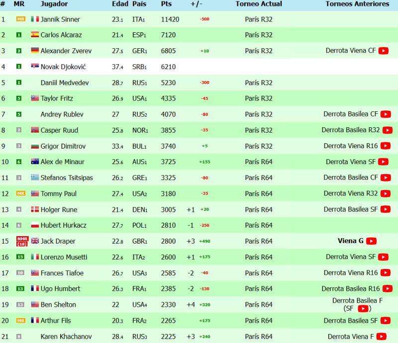Sort by the País column header
The height and width of the screenshot is (343, 398).
(x=139, y=4)
